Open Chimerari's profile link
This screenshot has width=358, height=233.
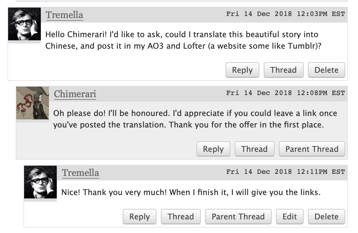[75, 94]
